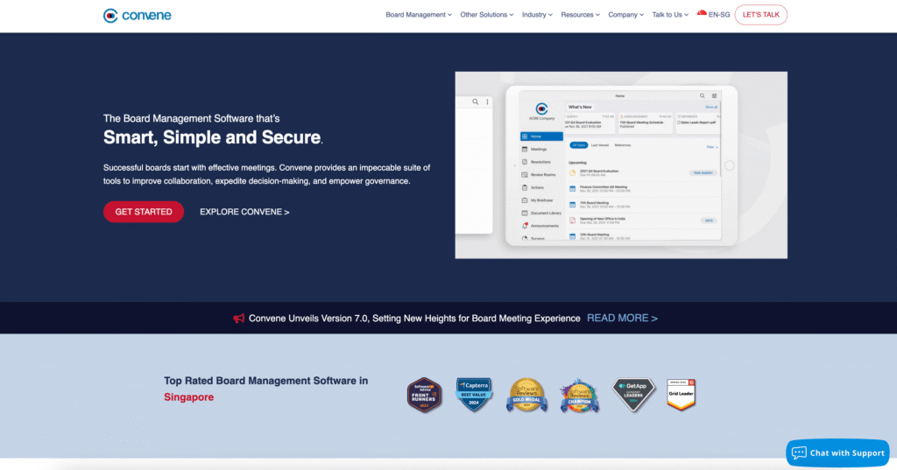Click the ACME Company logo in tablet preview
897x470 pixels.
click(x=541, y=110)
